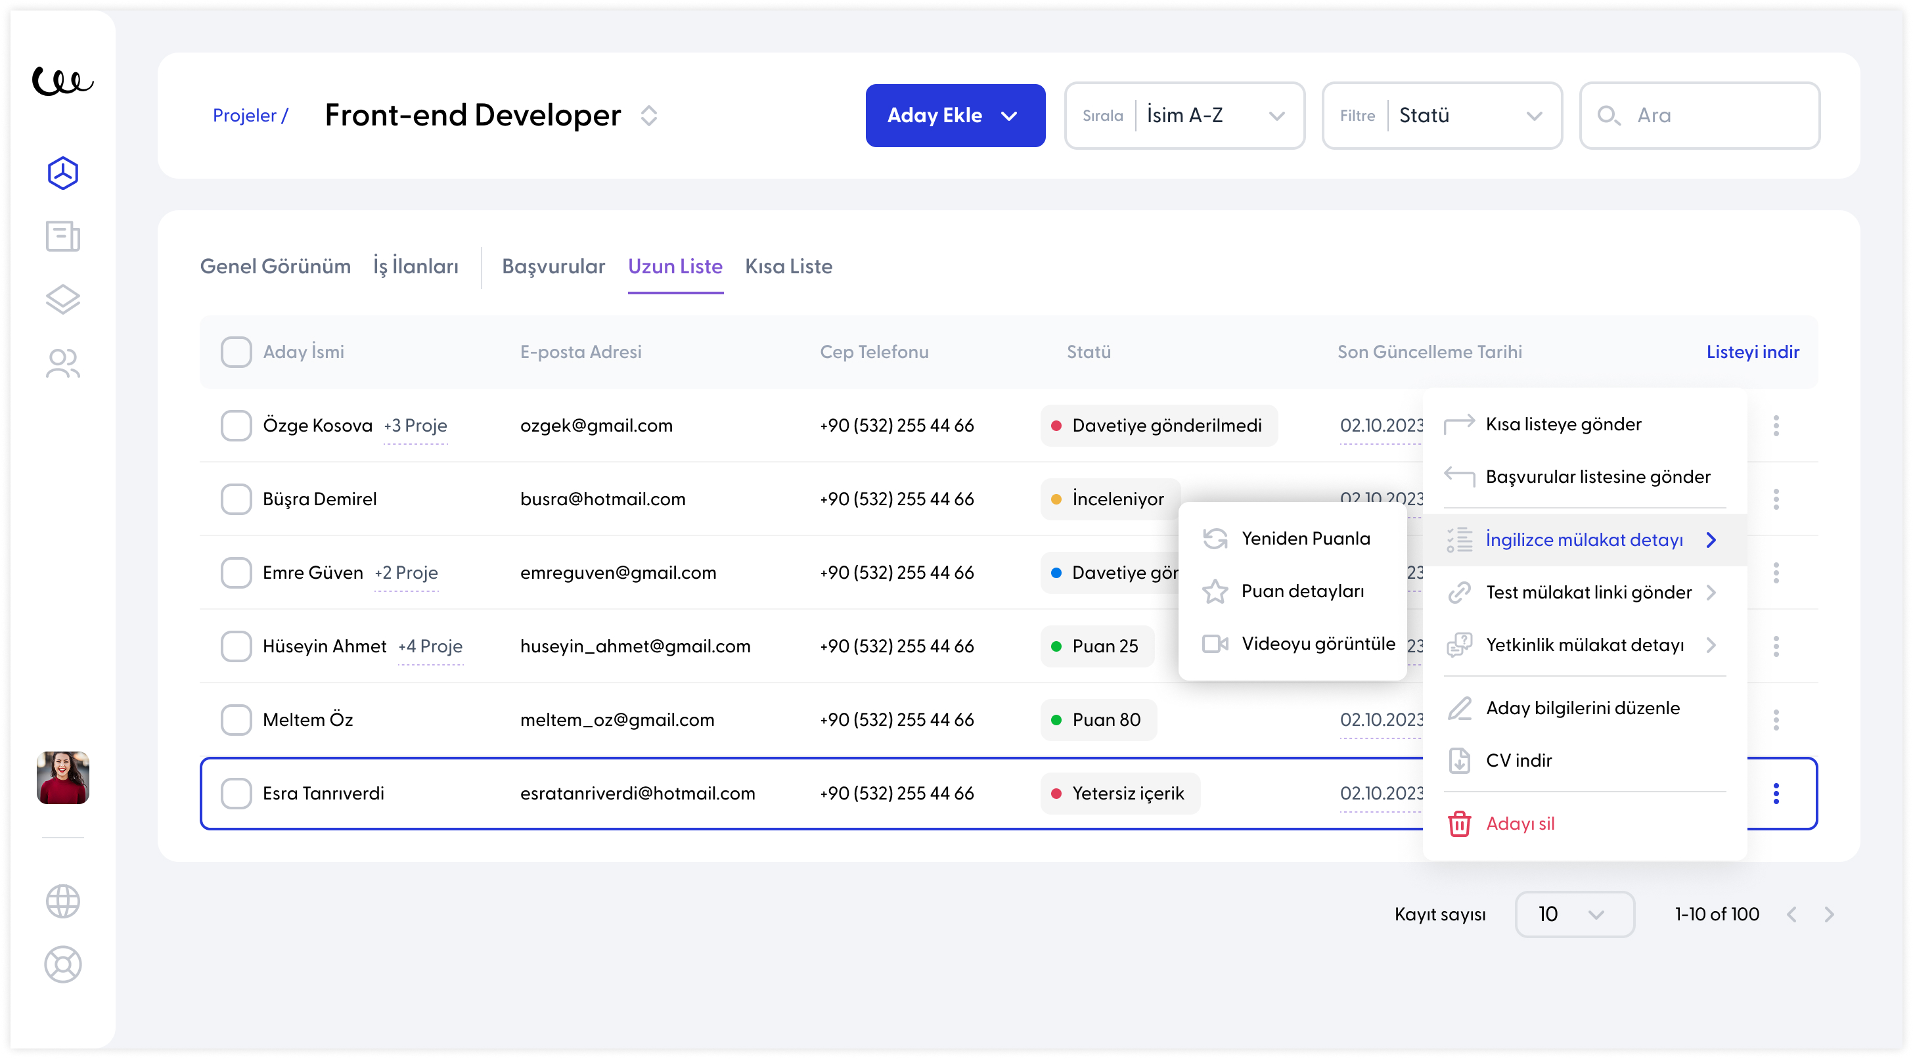Viewport: 1913px width, 1059px height.
Task: Choose CV indir menu entry
Action: tap(1584, 761)
